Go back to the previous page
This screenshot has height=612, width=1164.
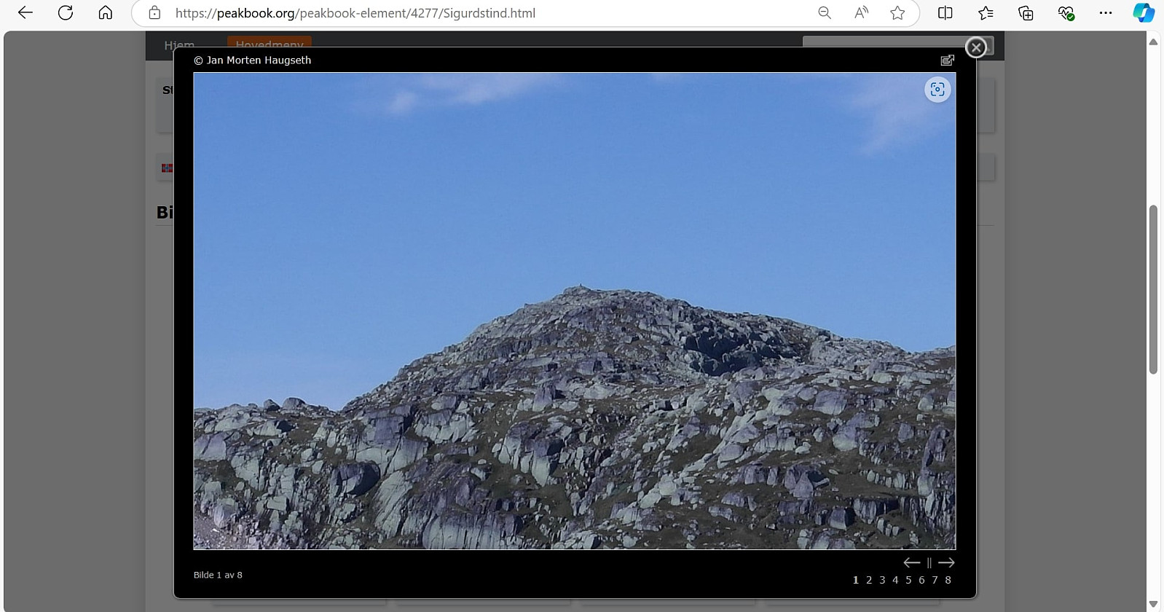[25, 12]
